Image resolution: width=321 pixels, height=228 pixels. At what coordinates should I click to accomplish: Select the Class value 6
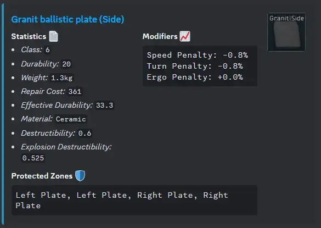[x=48, y=50]
